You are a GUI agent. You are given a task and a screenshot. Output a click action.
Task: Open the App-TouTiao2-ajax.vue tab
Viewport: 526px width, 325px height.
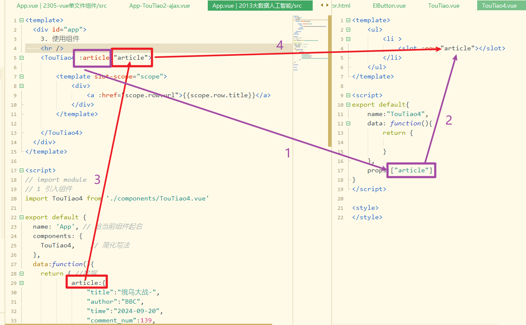pyautogui.click(x=160, y=6)
